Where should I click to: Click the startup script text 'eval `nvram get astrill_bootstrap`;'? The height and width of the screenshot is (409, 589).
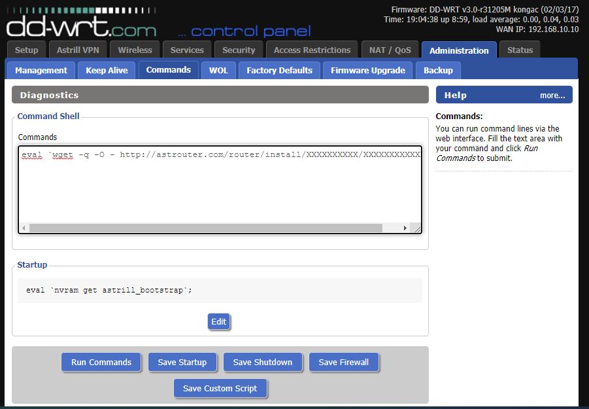coord(109,290)
